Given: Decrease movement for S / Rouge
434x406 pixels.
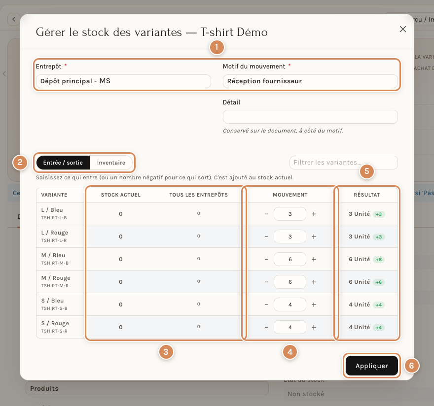Looking at the screenshot, I should (266, 327).
